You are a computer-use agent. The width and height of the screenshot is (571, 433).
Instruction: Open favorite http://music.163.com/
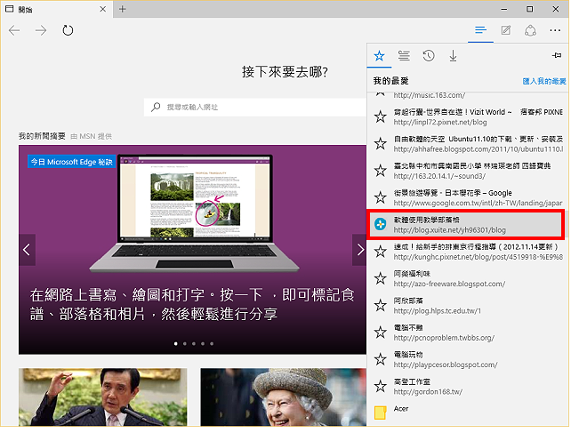click(x=468, y=96)
